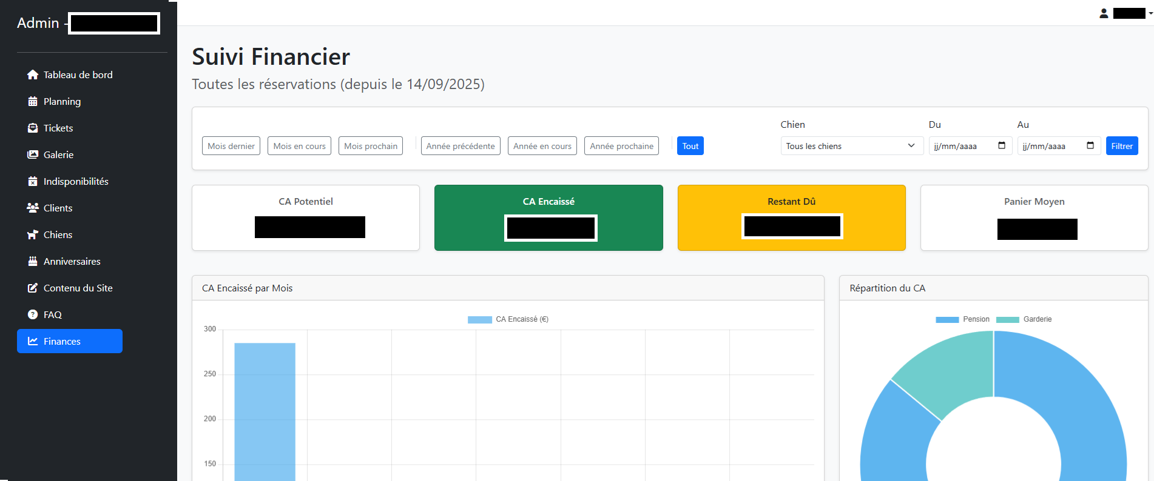Select the active Finances menu item
The height and width of the screenshot is (481, 1154).
[x=70, y=341]
